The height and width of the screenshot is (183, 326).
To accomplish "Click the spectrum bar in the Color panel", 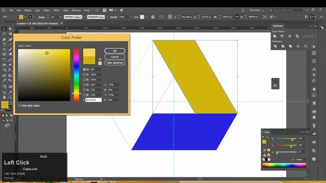I will 284,165.
